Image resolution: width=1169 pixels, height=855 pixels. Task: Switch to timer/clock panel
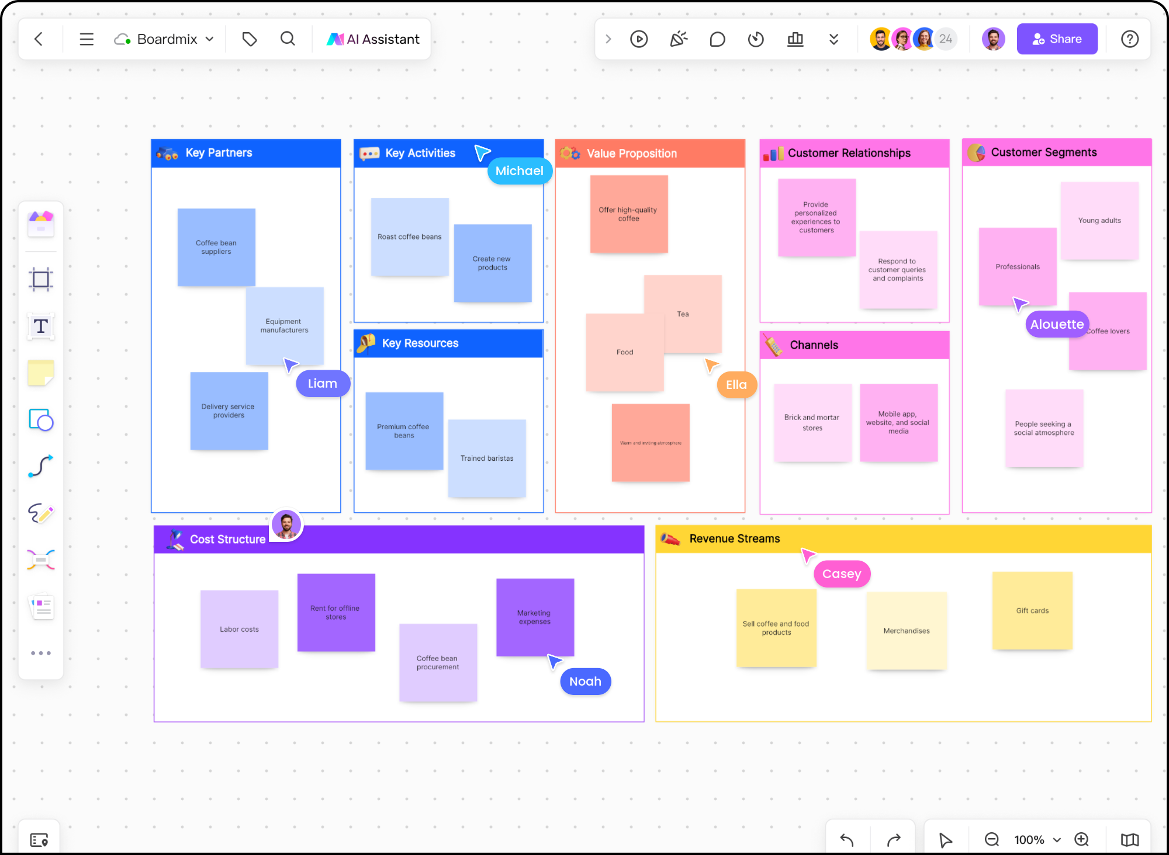pos(757,39)
